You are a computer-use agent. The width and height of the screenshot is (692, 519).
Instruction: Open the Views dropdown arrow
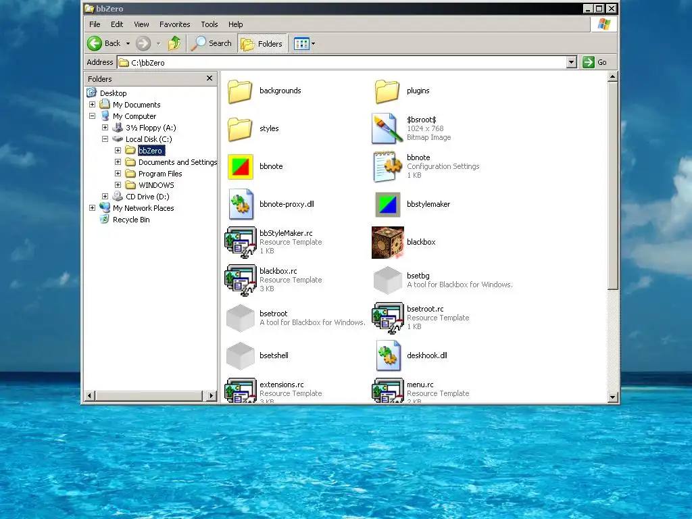tap(314, 44)
